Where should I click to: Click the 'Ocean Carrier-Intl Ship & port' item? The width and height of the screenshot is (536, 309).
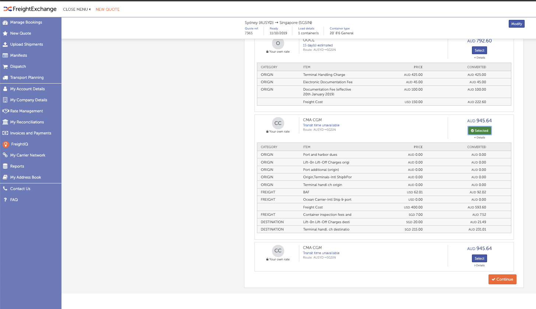[x=327, y=200]
